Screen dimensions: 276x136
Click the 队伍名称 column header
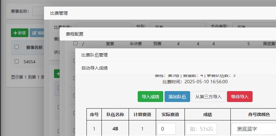(x=115, y=115)
